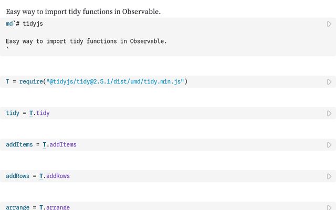
Task: Click the 'addItems' variable name on left
Action: [19, 145]
